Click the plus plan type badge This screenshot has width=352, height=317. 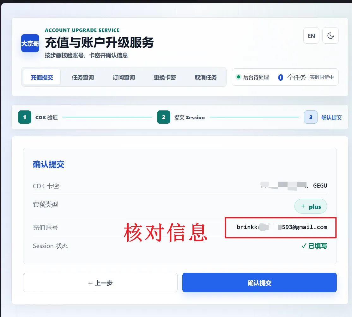point(311,206)
